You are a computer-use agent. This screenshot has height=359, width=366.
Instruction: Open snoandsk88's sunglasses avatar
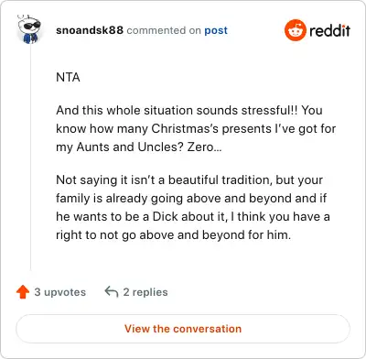point(29,29)
